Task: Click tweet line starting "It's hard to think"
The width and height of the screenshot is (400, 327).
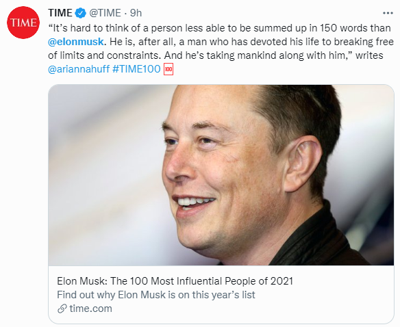Action: pos(219,28)
